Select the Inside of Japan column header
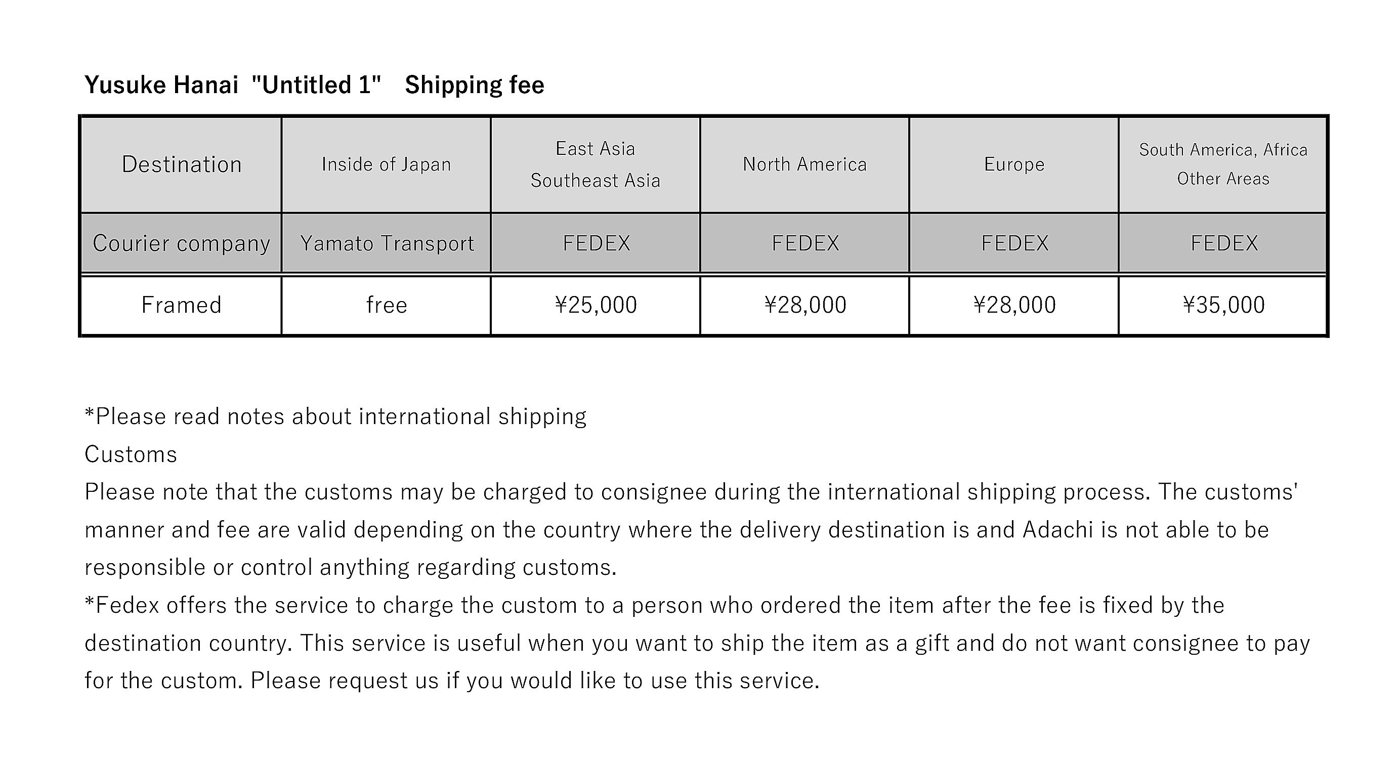The height and width of the screenshot is (759, 1400). point(386,164)
